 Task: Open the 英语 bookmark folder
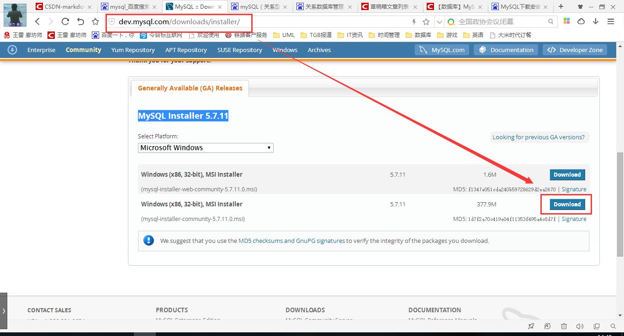473,35
